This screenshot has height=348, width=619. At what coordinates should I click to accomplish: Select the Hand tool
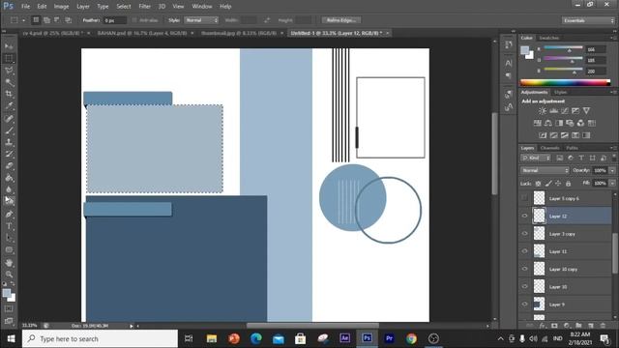(x=9, y=262)
